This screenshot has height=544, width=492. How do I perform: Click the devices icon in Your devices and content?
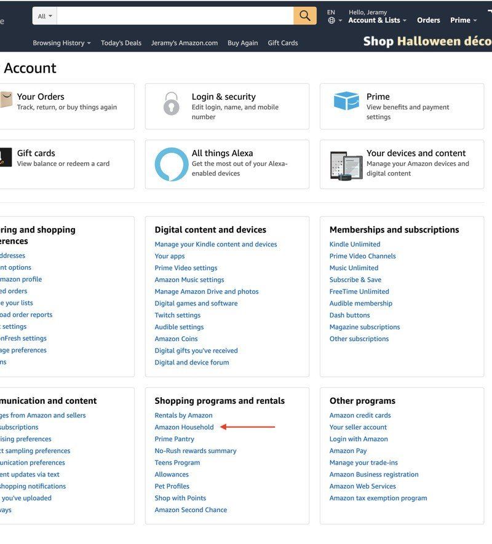(345, 164)
